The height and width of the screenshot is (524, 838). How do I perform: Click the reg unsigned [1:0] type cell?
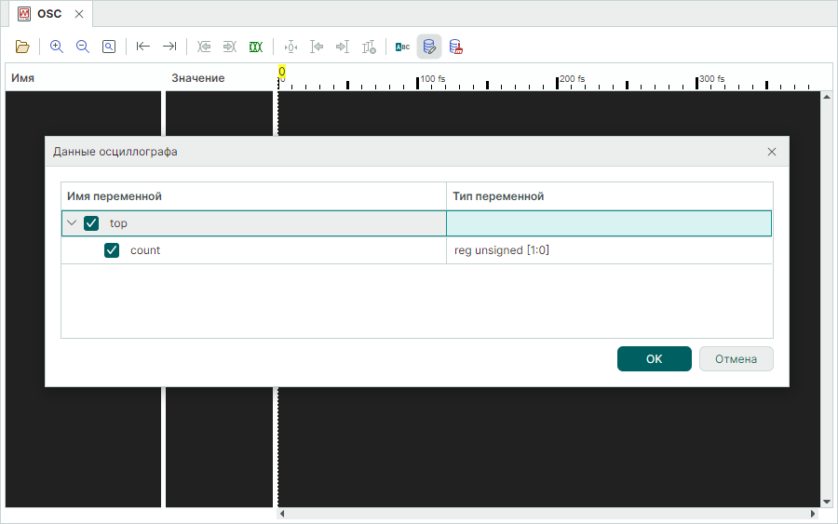click(x=609, y=250)
